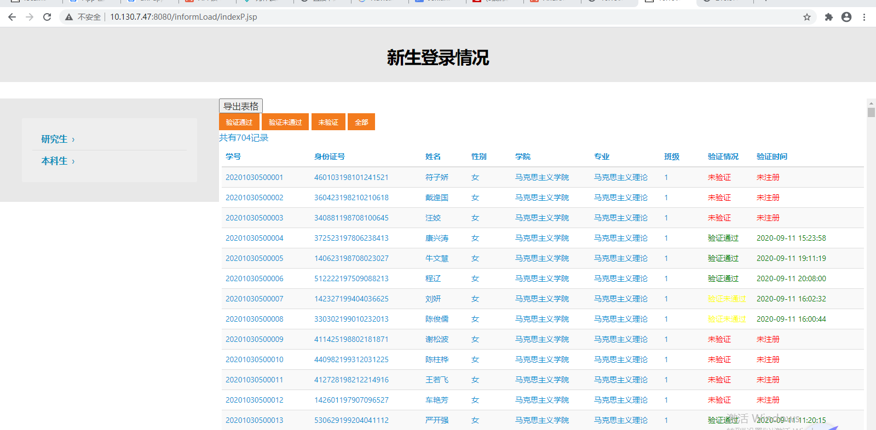Click the browser forward arrow
The width and height of the screenshot is (876, 430).
coord(30,17)
